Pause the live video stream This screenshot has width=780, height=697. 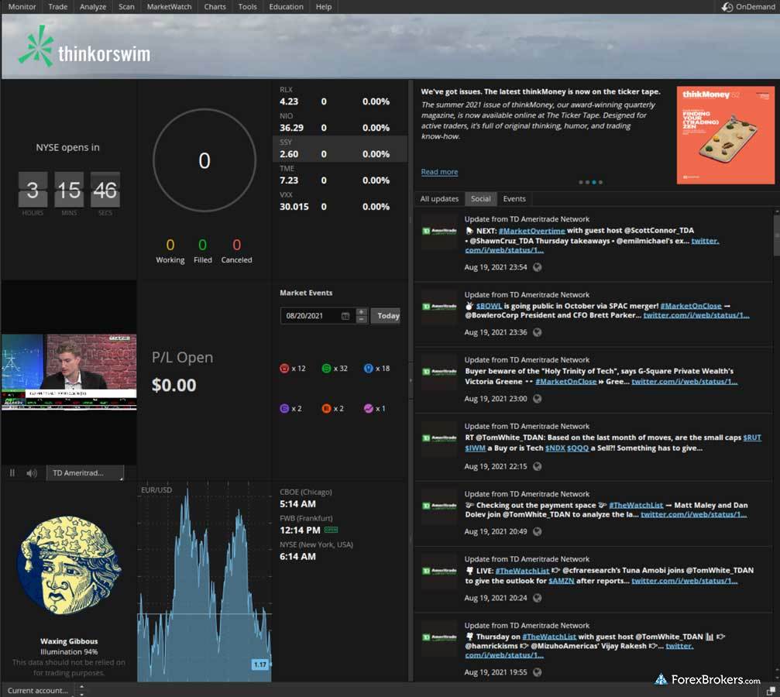[x=12, y=472]
